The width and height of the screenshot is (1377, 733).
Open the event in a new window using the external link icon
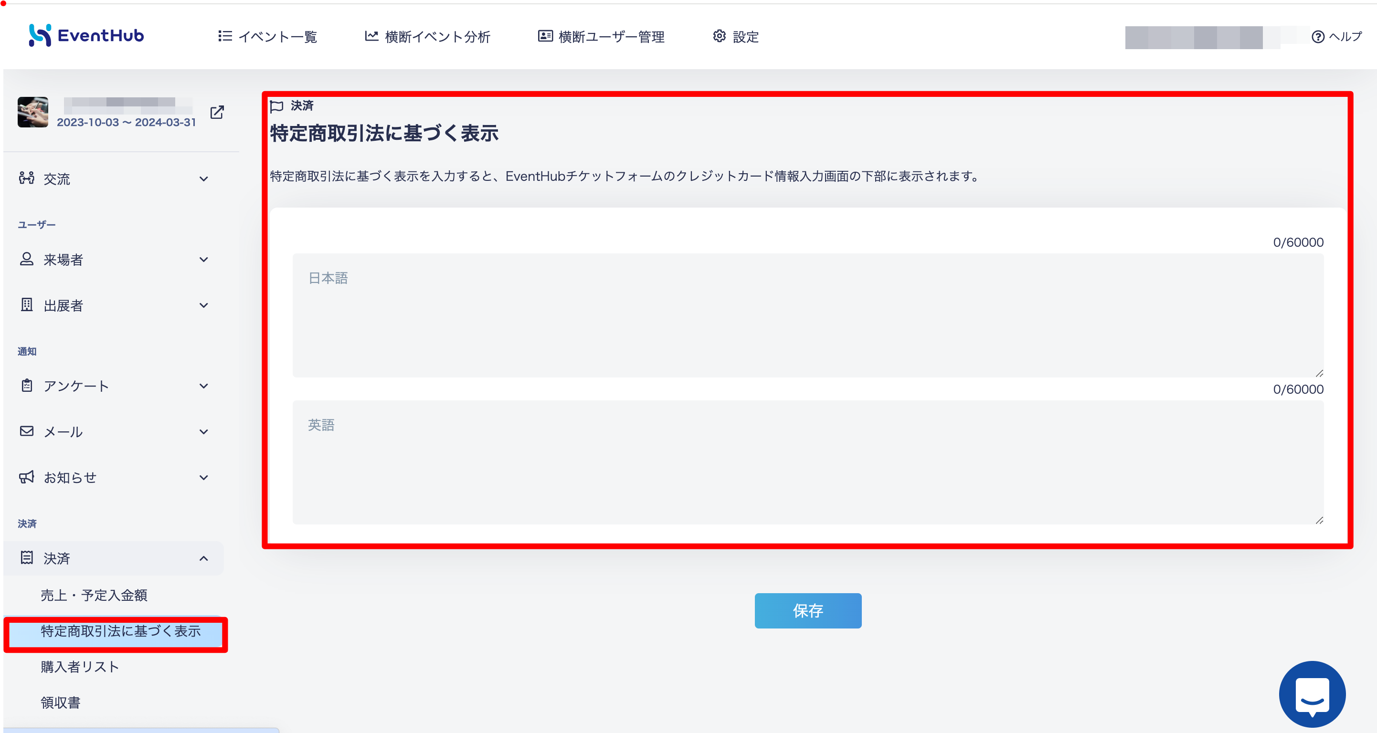[216, 112]
